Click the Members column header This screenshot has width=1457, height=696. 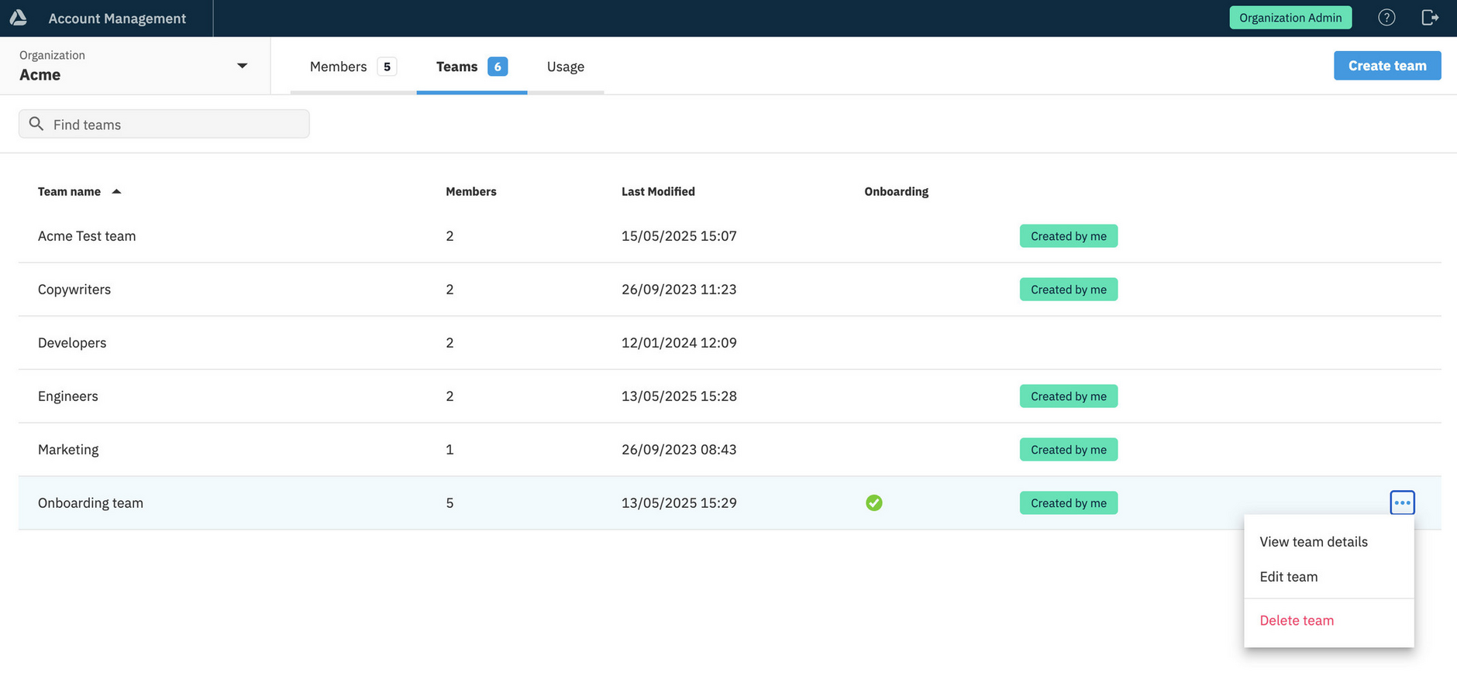tap(471, 191)
